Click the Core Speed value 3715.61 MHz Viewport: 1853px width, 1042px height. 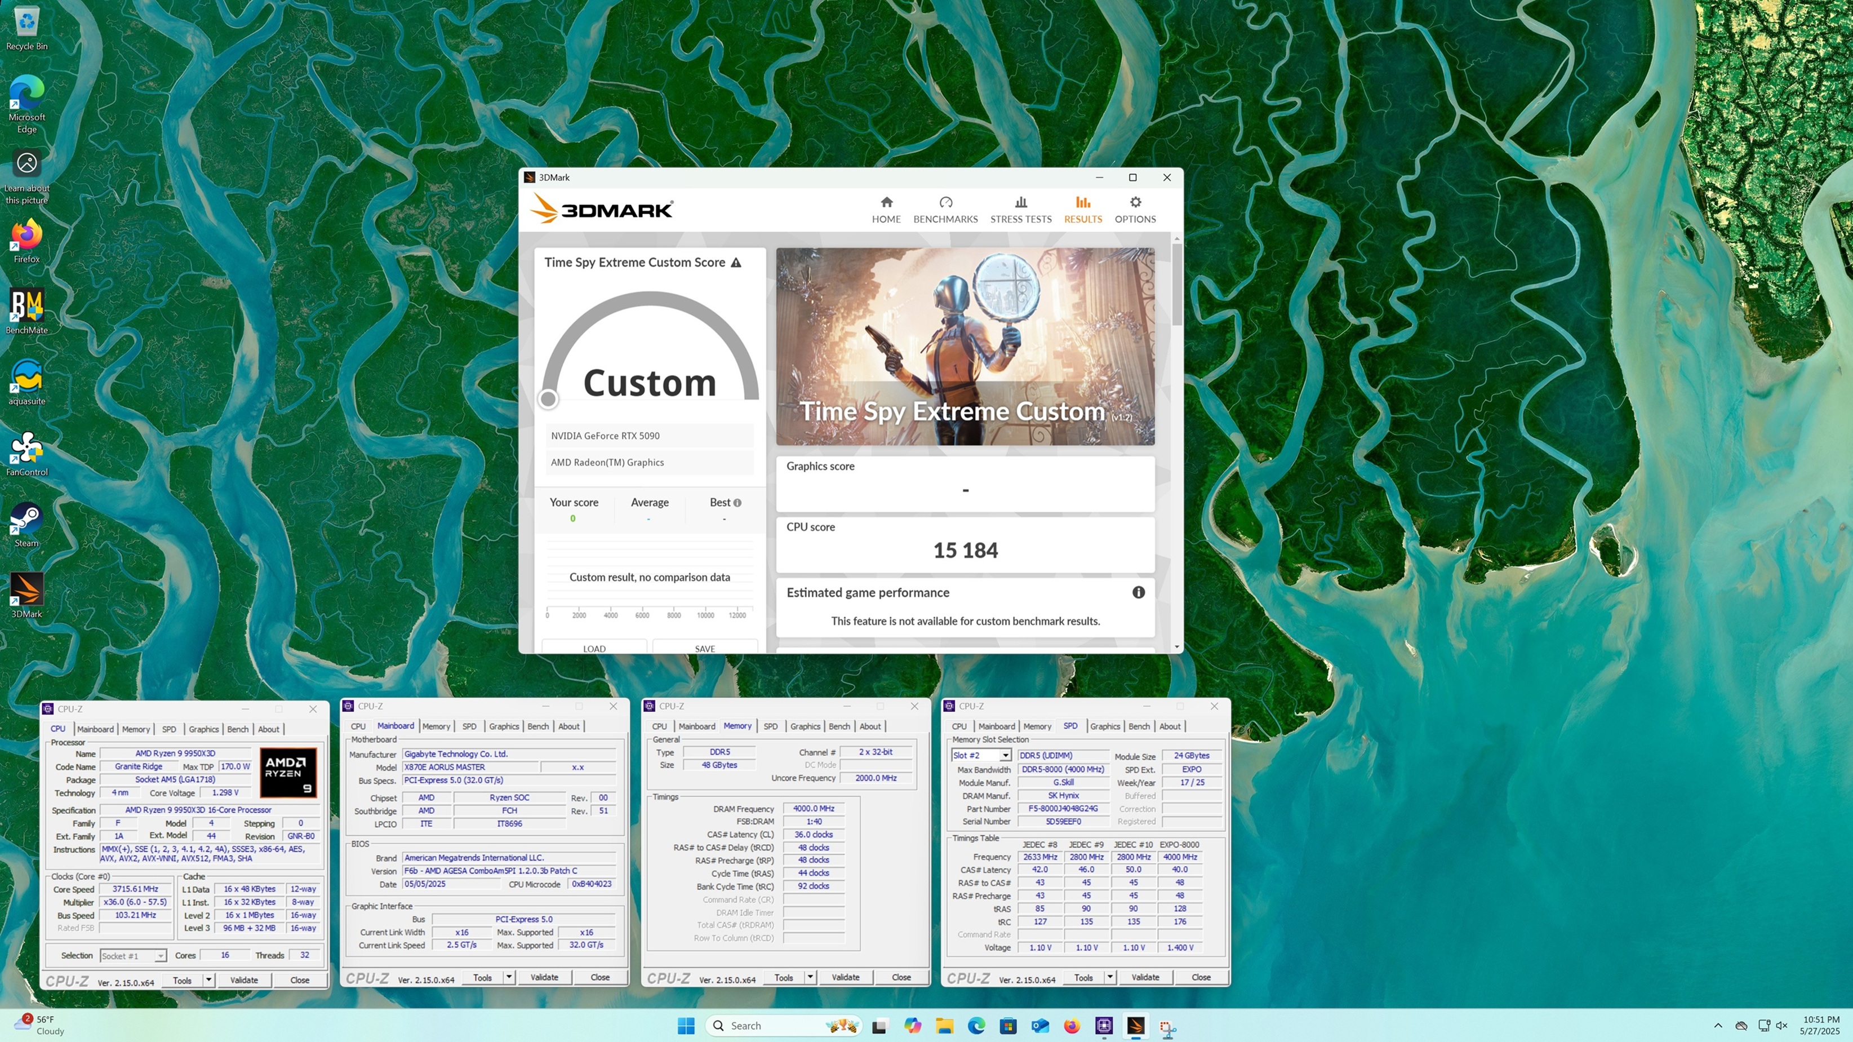point(135,889)
